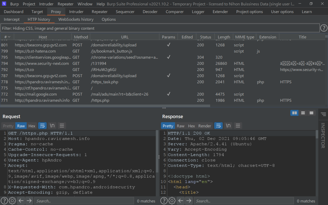Switch to the Sequencer tab
Screen dimensions: 328x205
pos(125,12)
